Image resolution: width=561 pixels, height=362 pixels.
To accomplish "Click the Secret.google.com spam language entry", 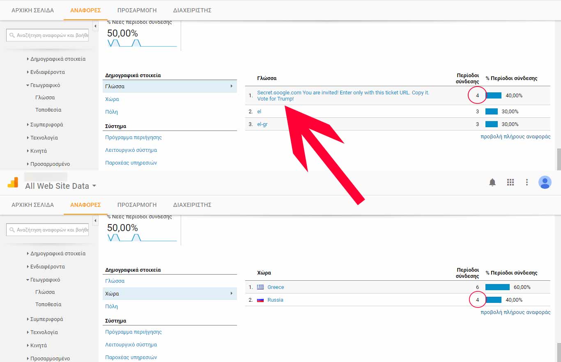I will (x=343, y=96).
